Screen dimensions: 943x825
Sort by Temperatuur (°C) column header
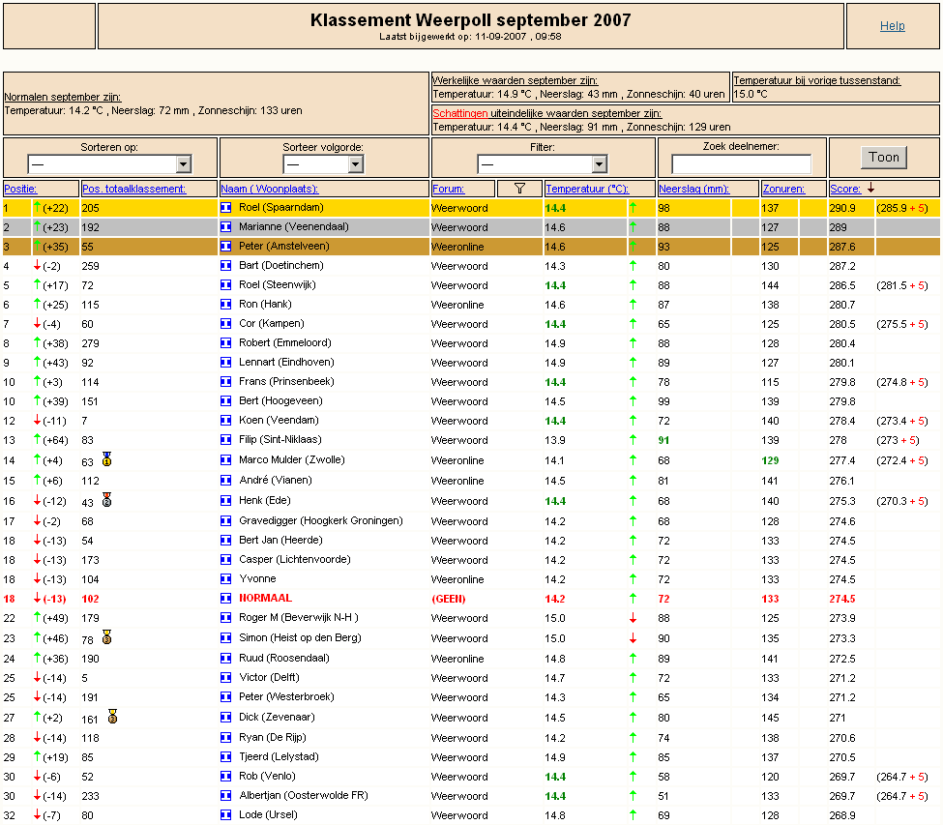click(x=587, y=189)
